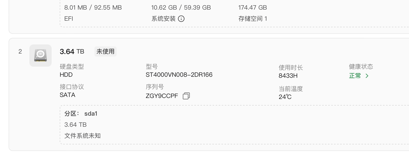This screenshot has width=409, height=155.
Task: Open health details via 正常 link
Action: pyautogui.click(x=355, y=75)
